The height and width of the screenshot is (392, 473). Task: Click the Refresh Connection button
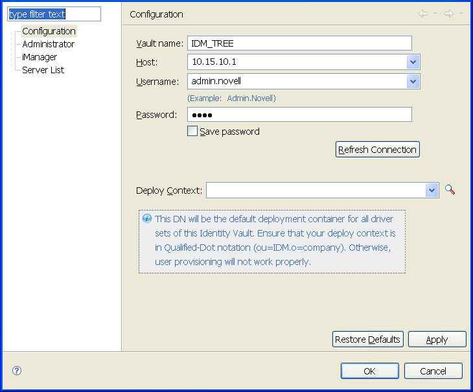(377, 150)
